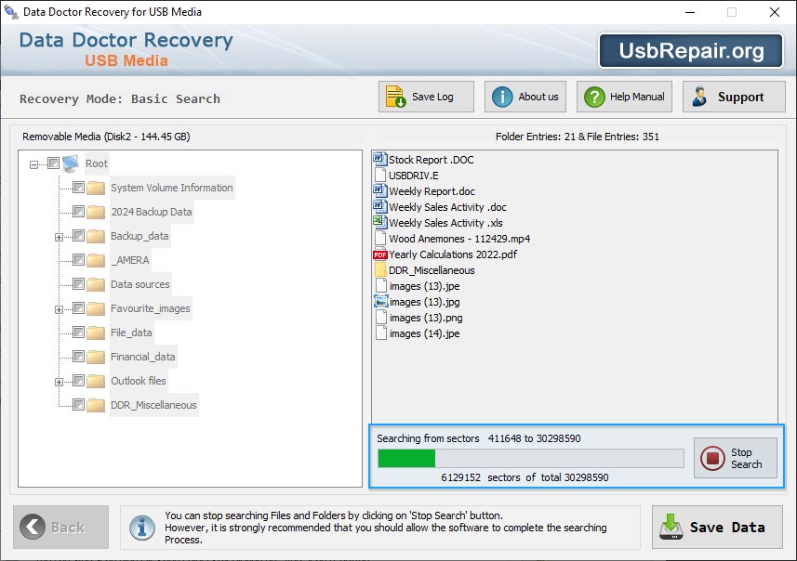This screenshot has height=561, width=797.
Task: Click the Save Log notepad icon
Action: click(x=395, y=97)
